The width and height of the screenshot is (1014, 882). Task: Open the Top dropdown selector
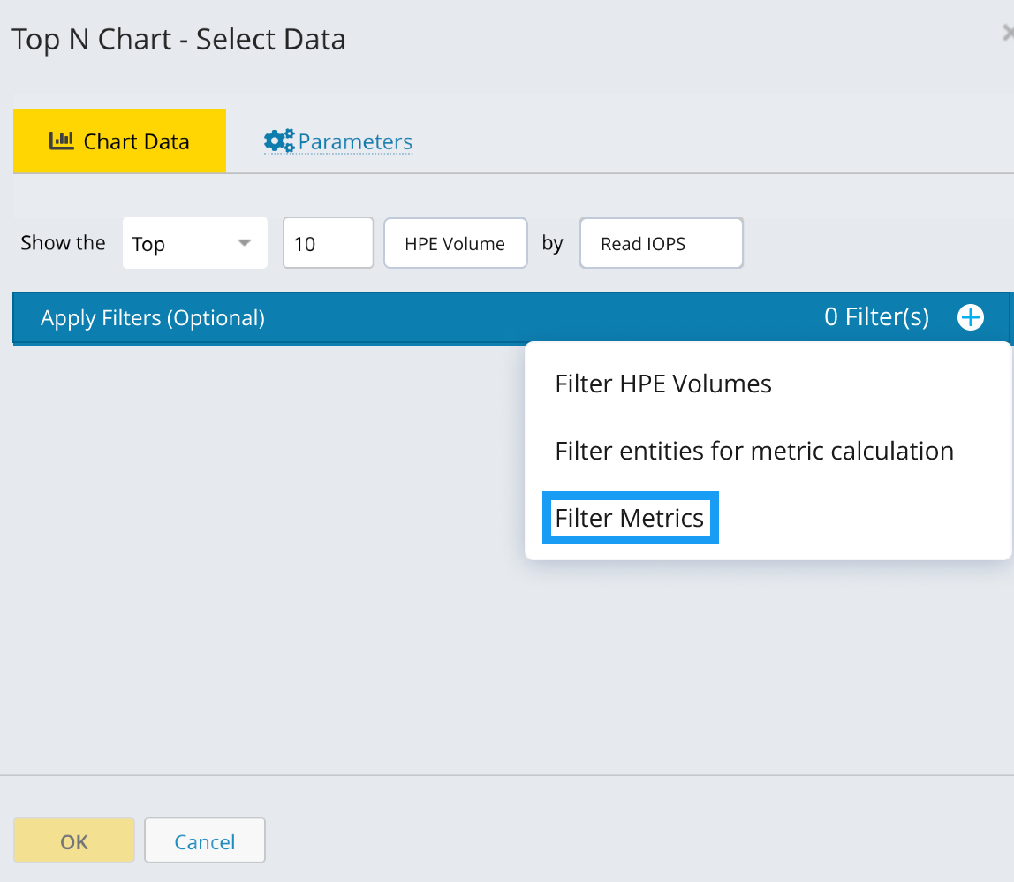pos(194,243)
